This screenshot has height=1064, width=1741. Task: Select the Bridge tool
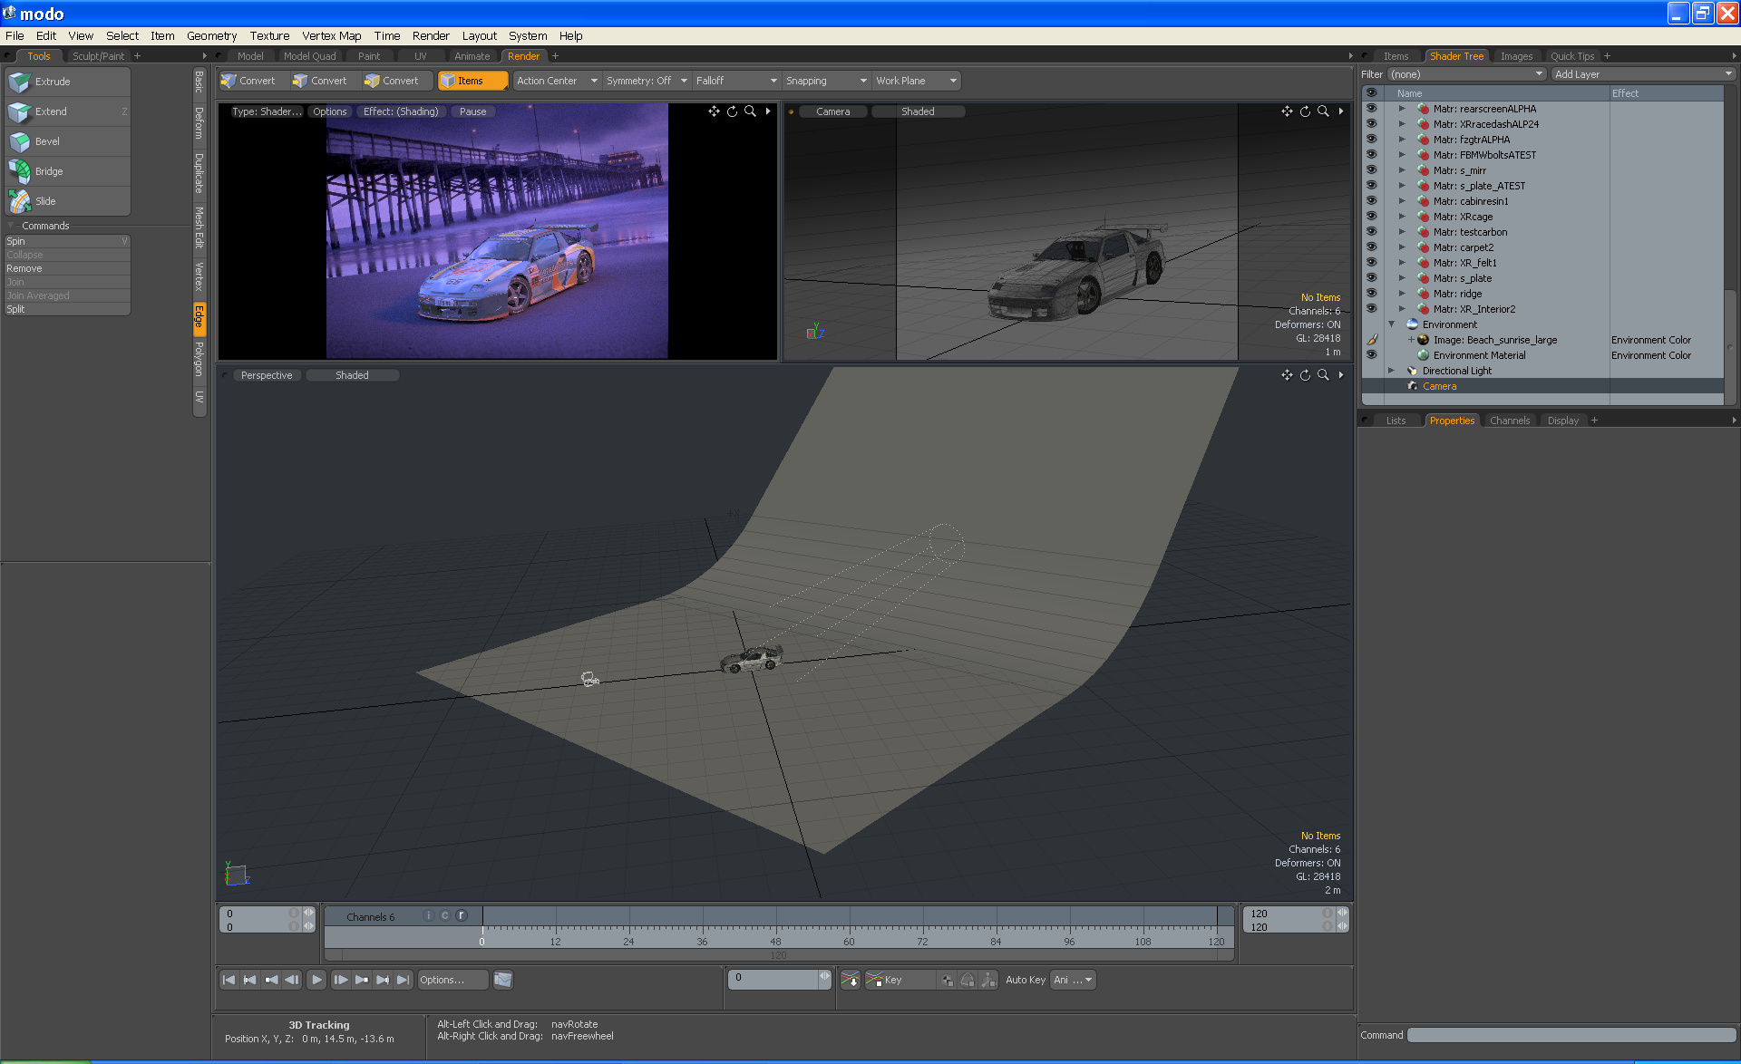[49, 171]
